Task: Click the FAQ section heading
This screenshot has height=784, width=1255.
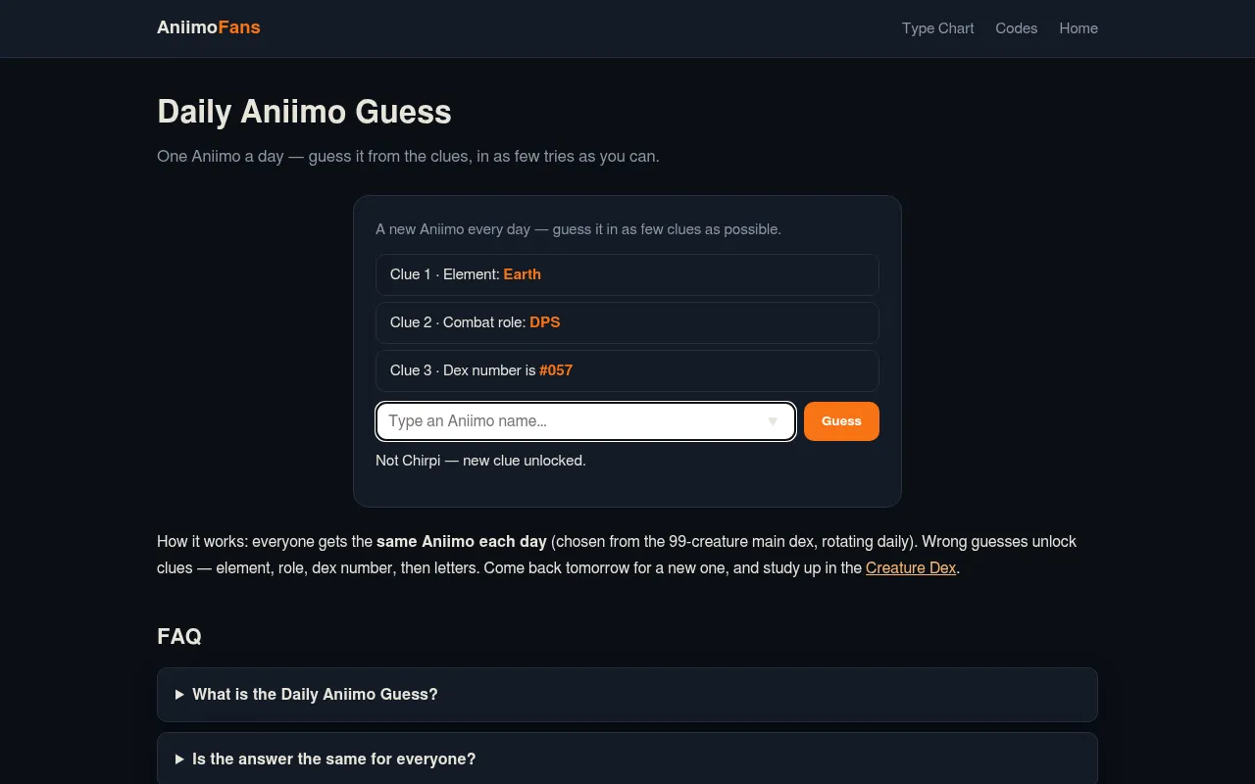Action: pos(179,636)
